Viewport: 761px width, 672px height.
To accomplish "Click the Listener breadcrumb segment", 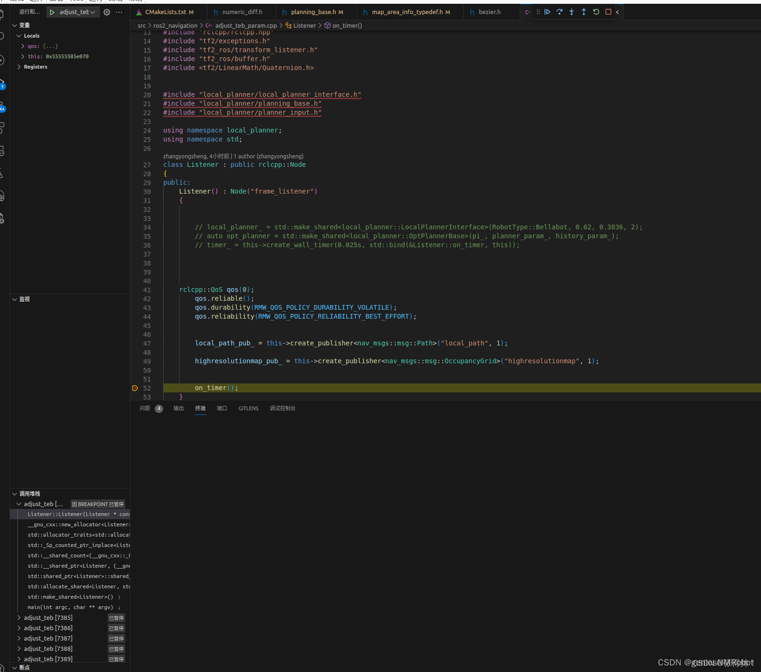I will coord(305,26).
